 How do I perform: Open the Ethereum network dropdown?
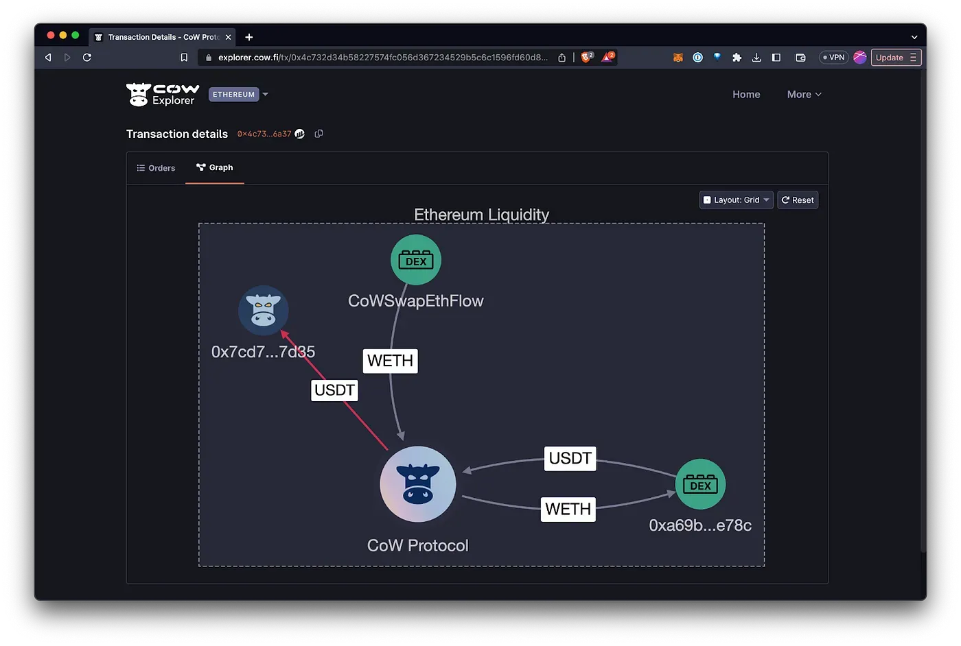point(238,95)
